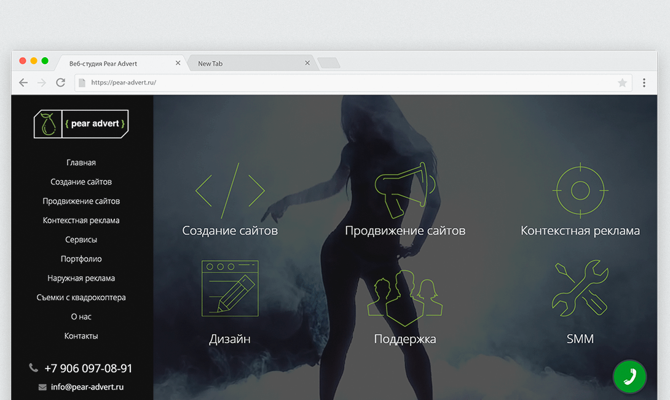Click the page icon in the address bar
This screenshot has width=670, height=400.
point(82,82)
